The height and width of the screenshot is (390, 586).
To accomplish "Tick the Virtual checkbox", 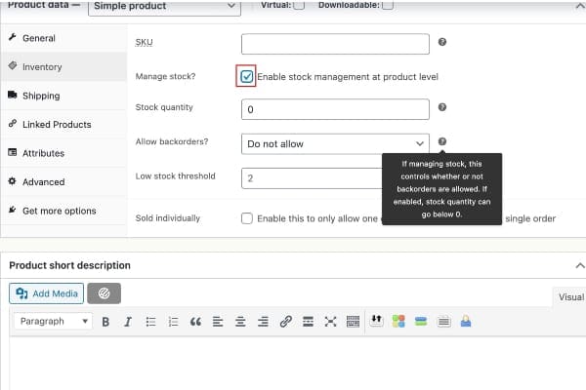I will pyautogui.click(x=299, y=6).
